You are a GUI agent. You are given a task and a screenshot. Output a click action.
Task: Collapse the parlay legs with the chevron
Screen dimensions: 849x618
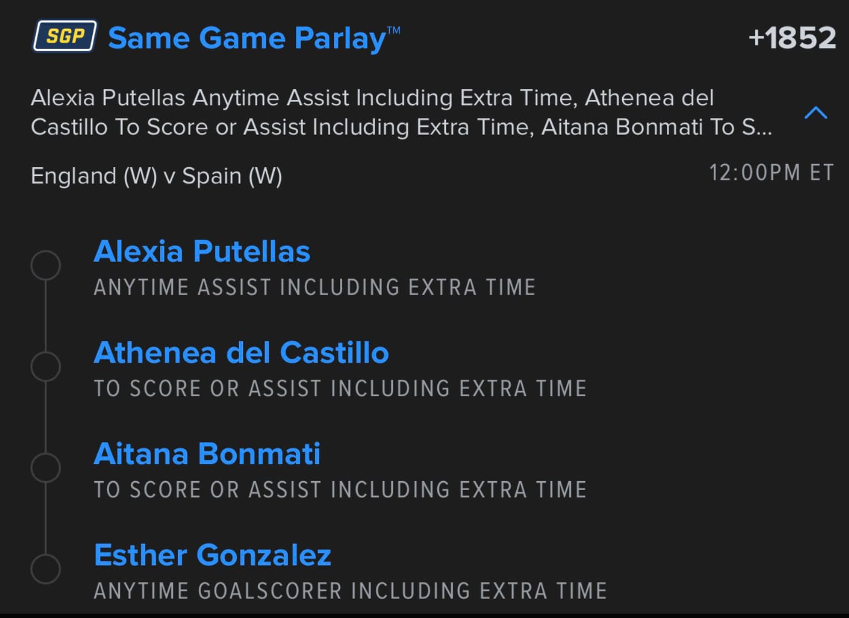(815, 113)
